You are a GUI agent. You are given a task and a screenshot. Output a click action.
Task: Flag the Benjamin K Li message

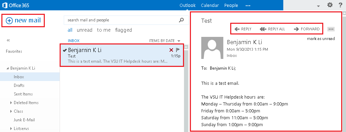(178, 50)
